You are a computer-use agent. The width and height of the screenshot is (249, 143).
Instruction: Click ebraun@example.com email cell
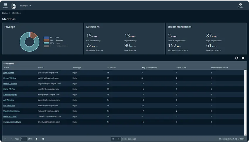pos(48,105)
